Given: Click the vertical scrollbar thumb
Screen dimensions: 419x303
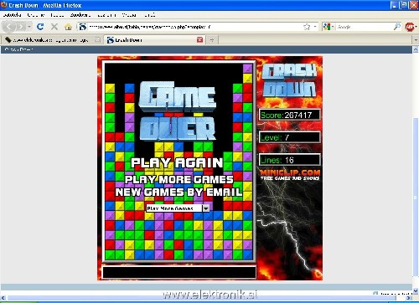Looking at the screenshot, I should 416,197.
